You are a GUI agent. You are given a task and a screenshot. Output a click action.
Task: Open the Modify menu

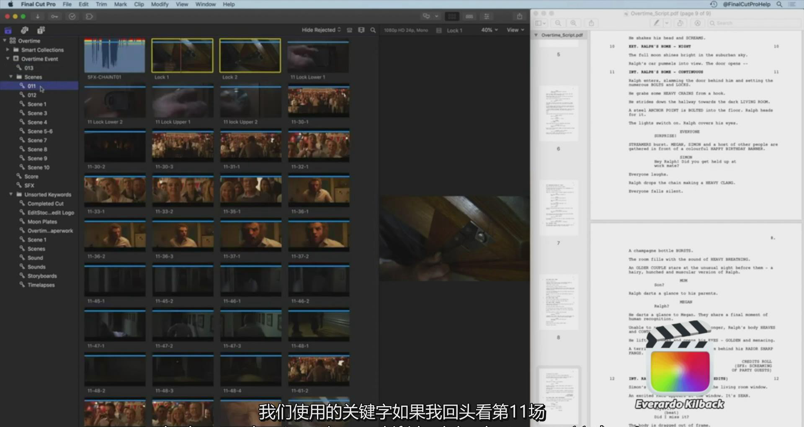[x=160, y=4]
